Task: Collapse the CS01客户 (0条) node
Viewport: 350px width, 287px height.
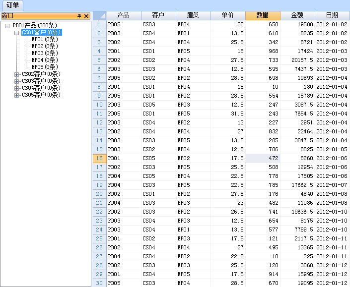Action: coord(16,33)
